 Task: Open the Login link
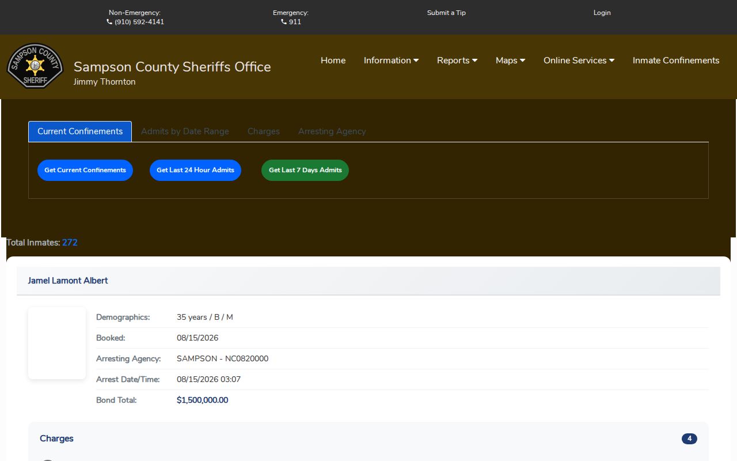coord(602,13)
